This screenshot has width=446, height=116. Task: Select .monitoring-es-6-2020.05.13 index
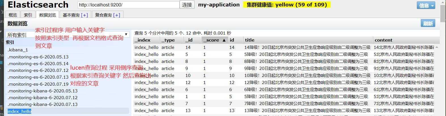[68, 57]
